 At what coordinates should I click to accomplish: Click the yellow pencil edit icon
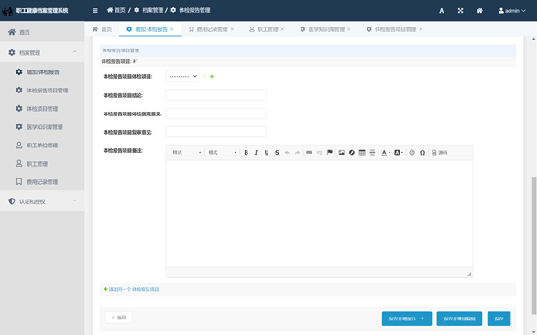pos(204,77)
